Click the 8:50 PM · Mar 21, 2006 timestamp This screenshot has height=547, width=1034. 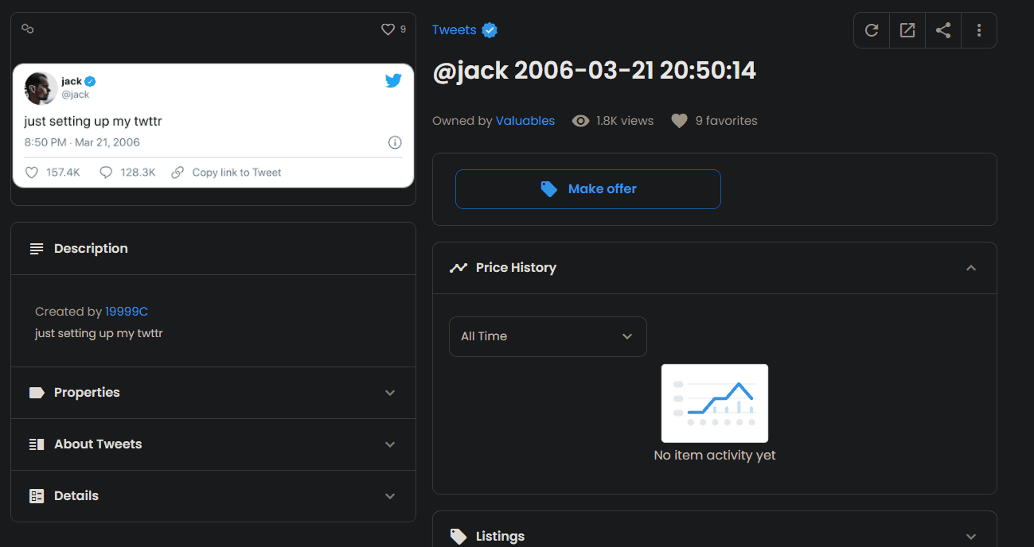click(82, 142)
